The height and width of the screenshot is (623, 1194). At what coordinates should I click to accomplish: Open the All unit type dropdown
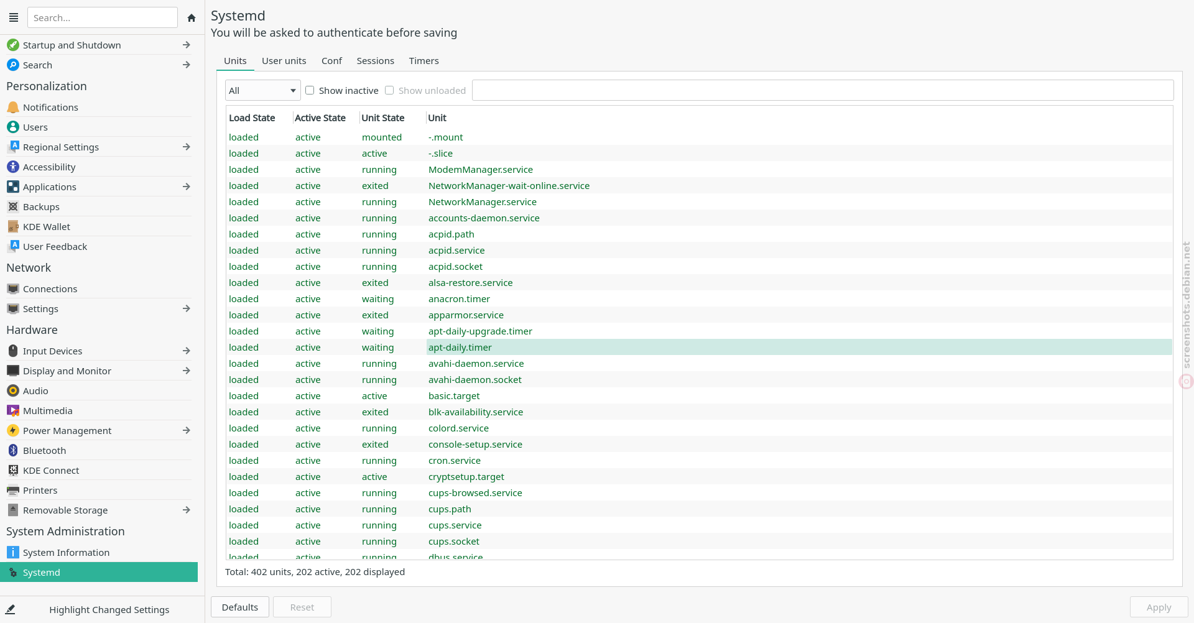tap(263, 90)
